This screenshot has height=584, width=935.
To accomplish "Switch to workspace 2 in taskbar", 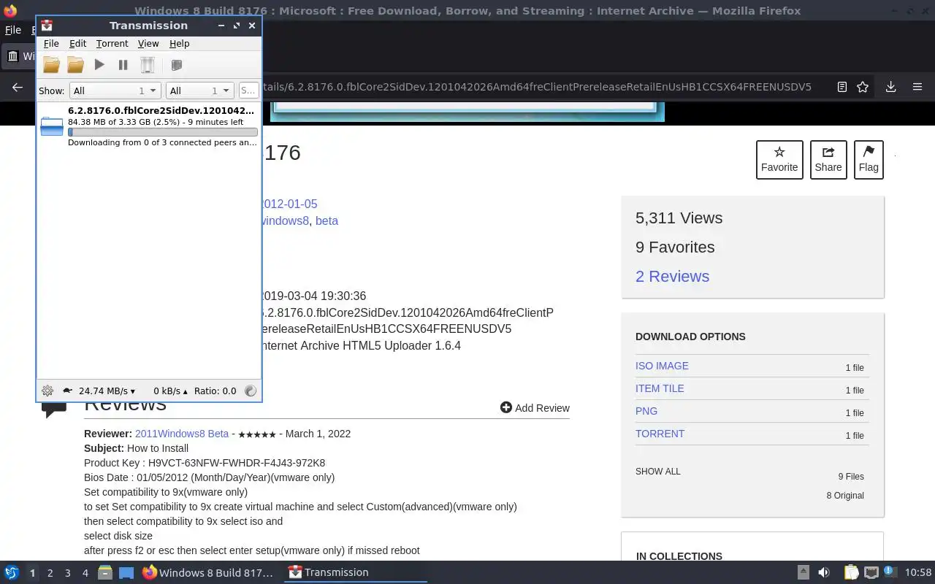I will tap(50, 573).
